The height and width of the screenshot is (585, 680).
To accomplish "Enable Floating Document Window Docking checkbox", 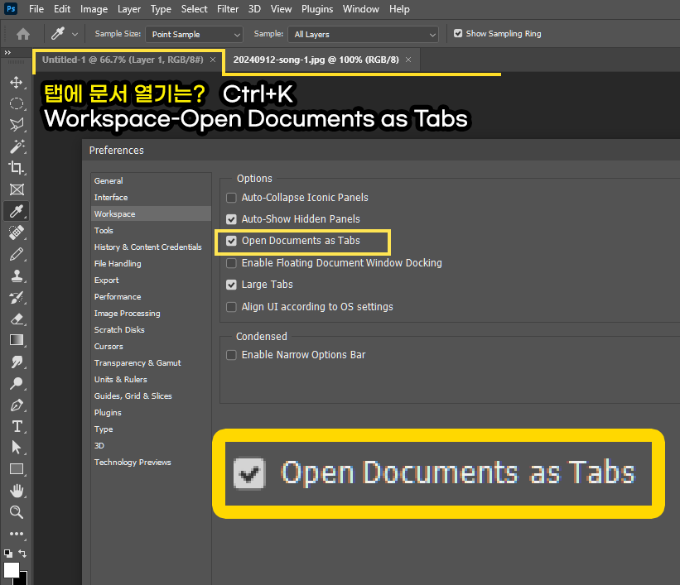I will tap(231, 263).
